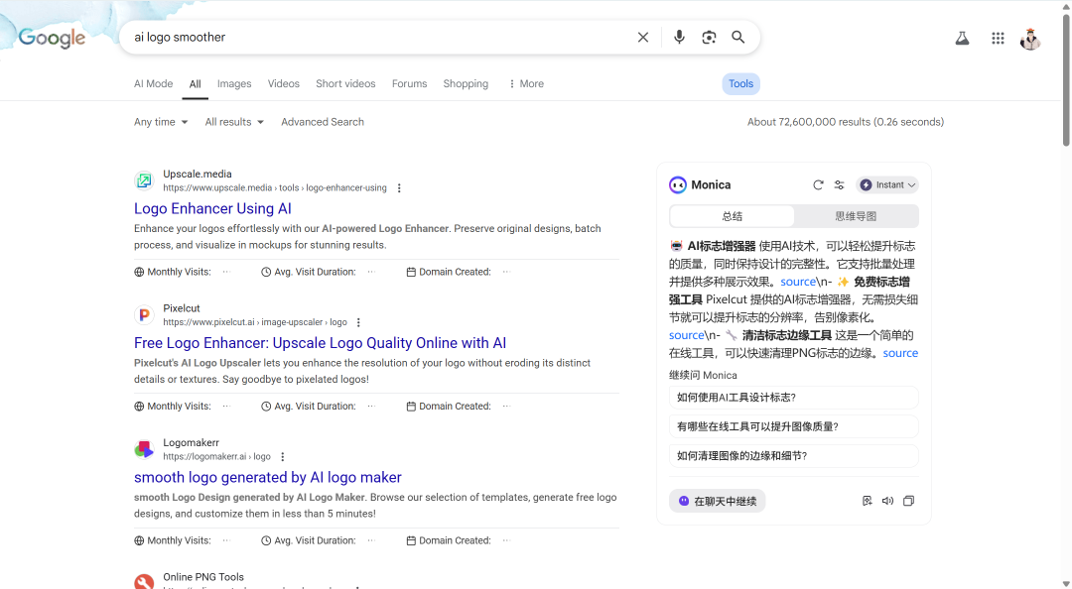Image resolution: width=1072 pixels, height=589 pixels.
Task: Ask Monica 有哪些在线工具可以提升图像质量?
Action: pyautogui.click(x=794, y=426)
